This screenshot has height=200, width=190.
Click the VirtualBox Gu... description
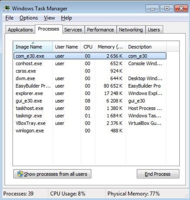point(145,123)
